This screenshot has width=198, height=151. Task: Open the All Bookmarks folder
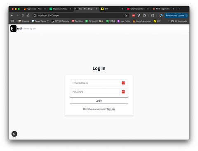pyautogui.click(x=179, y=21)
